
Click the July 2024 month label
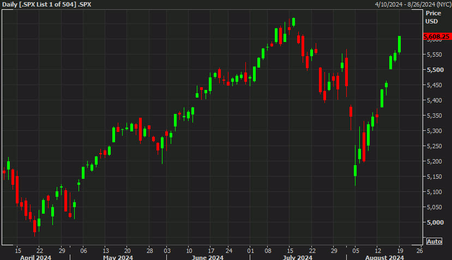tap(297, 257)
